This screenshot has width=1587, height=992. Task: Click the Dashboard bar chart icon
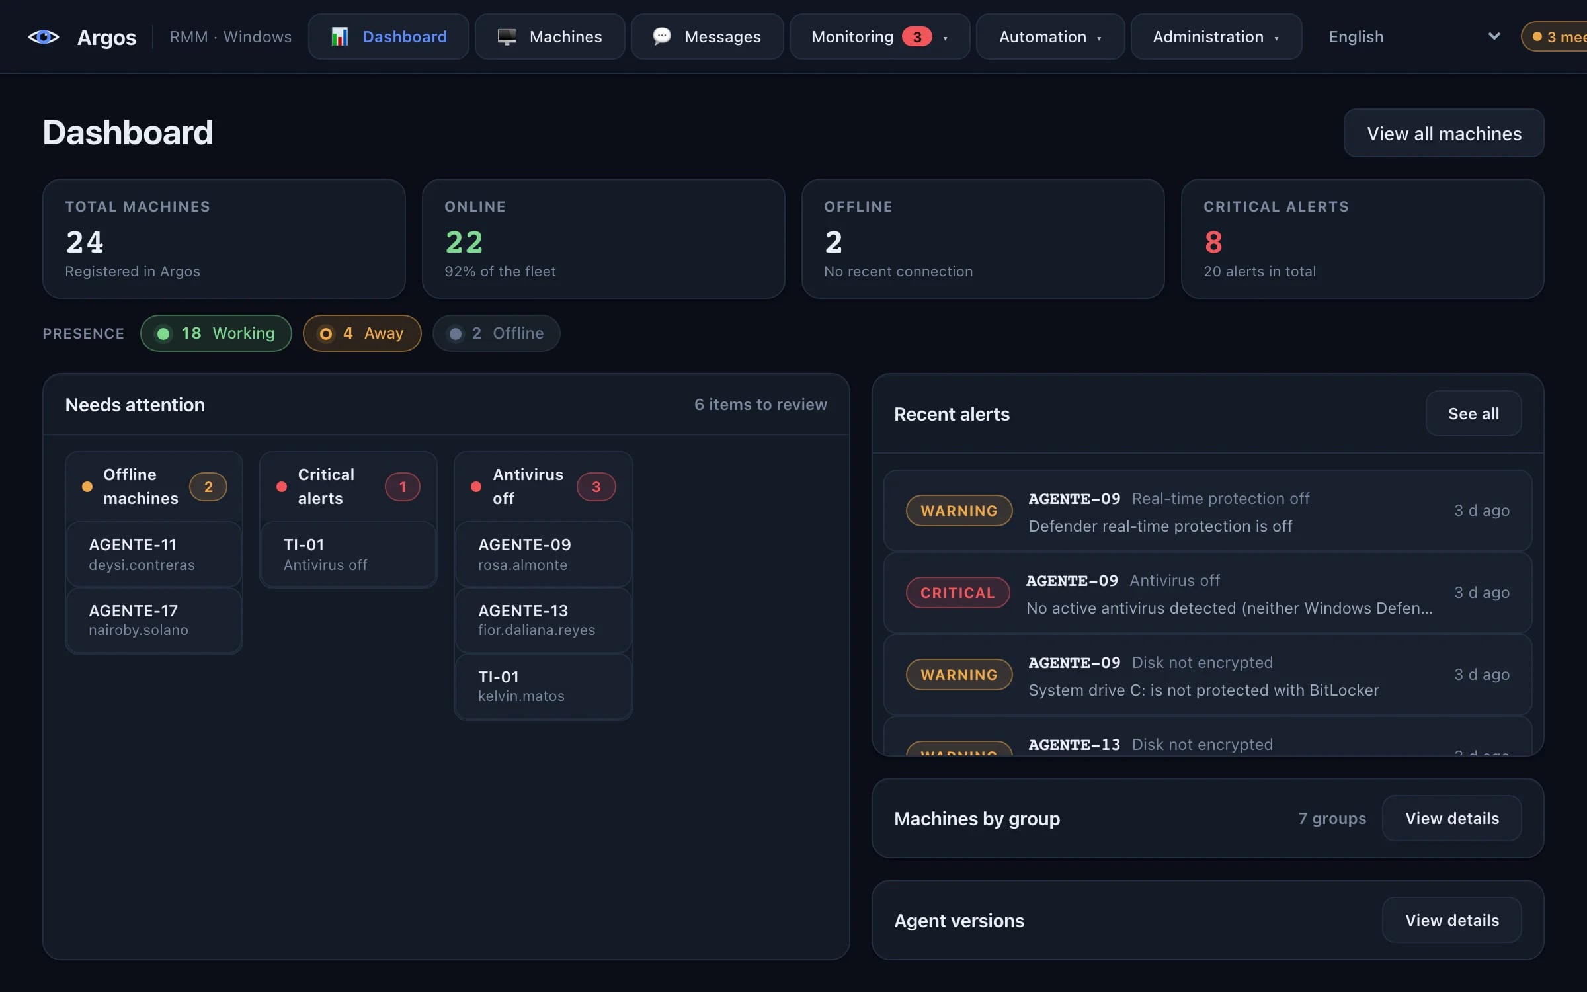[x=339, y=37]
